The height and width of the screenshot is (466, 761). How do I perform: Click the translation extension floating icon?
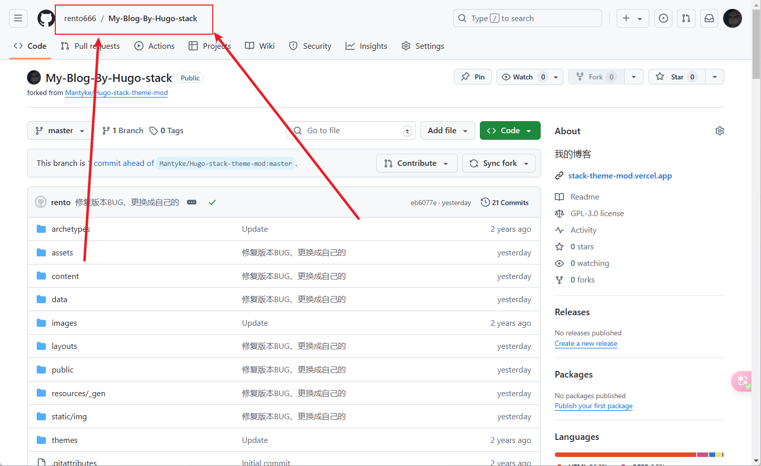tap(741, 381)
